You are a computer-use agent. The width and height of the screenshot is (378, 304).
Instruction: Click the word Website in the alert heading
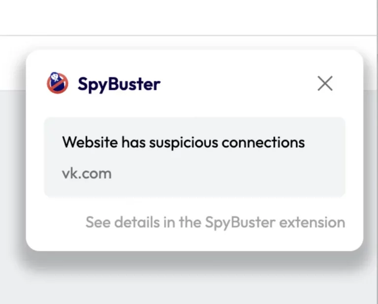click(x=90, y=142)
